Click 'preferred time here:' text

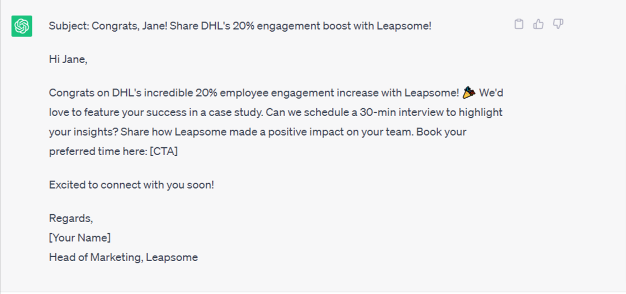click(x=98, y=152)
